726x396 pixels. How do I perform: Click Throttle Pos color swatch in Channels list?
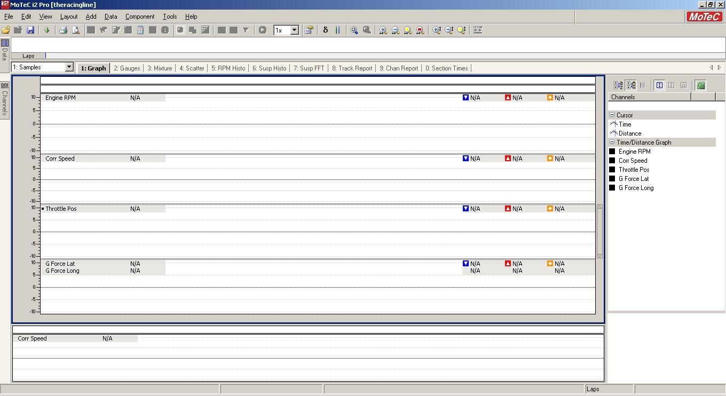click(612, 170)
